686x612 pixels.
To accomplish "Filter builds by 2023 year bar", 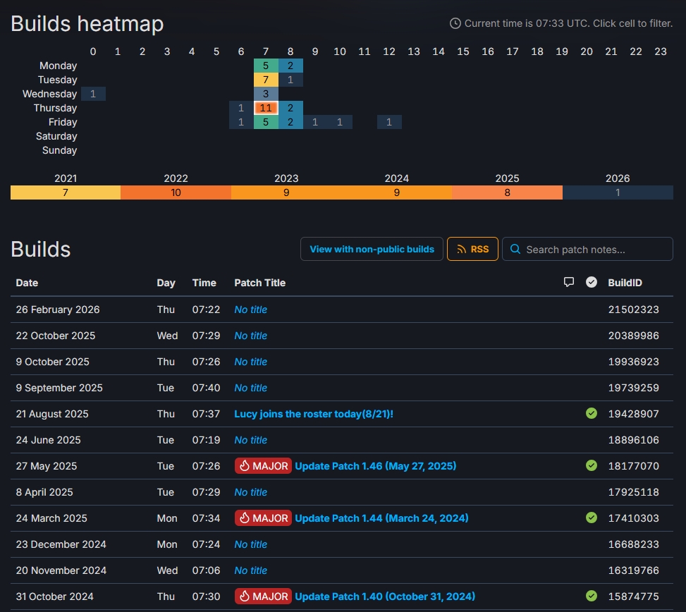I will point(286,192).
